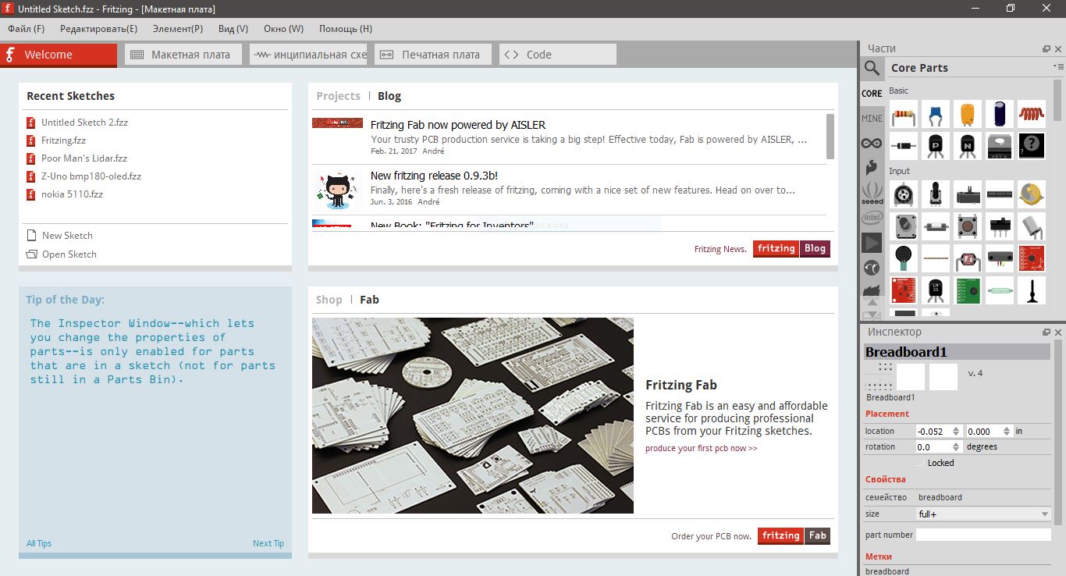Open the Seeed parts bin
The height and width of the screenshot is (576, 1066).
tap(872, 193)
